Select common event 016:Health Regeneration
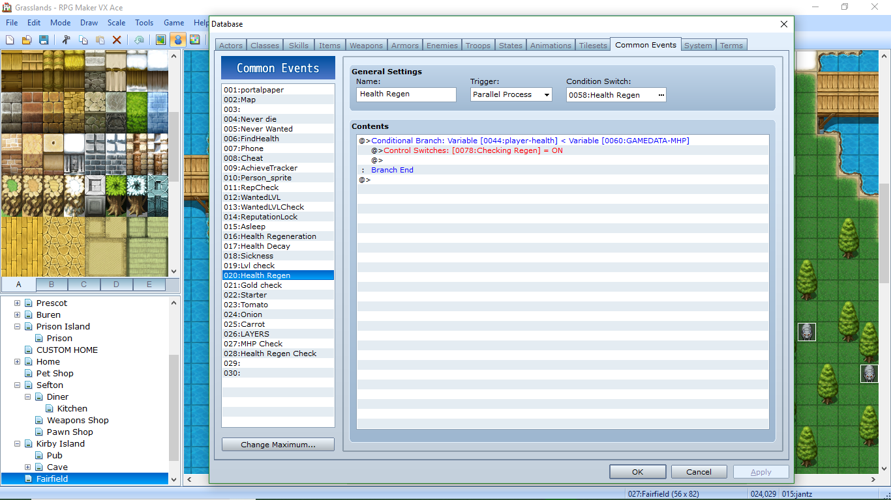 point(278,236)
